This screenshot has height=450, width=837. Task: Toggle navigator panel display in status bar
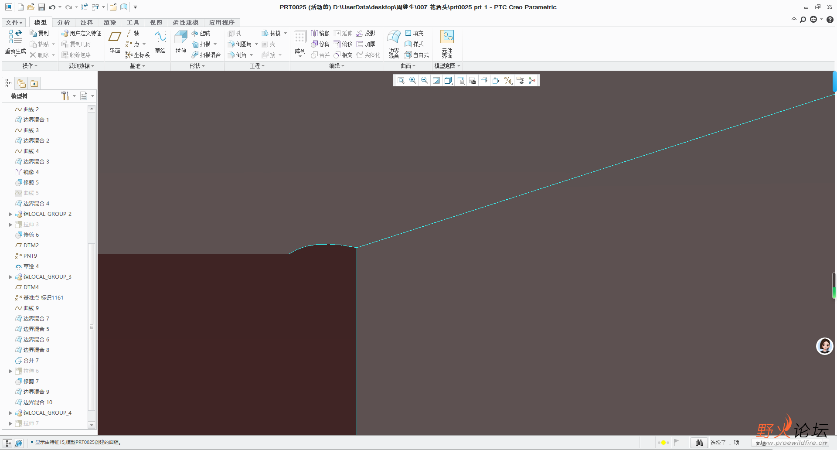click(x=8, y=443)
